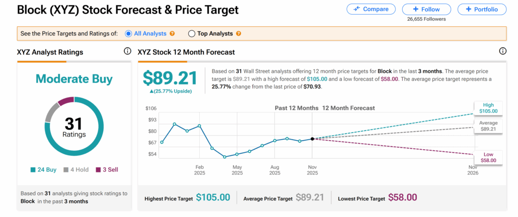Viewport: 518px width, 217px height.
Task: Click the High $105.00 forecast label
Action: click(x=488, y=108)
